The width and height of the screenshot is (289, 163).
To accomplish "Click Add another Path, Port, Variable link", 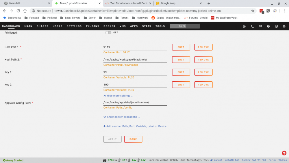I will pos(135,126).
